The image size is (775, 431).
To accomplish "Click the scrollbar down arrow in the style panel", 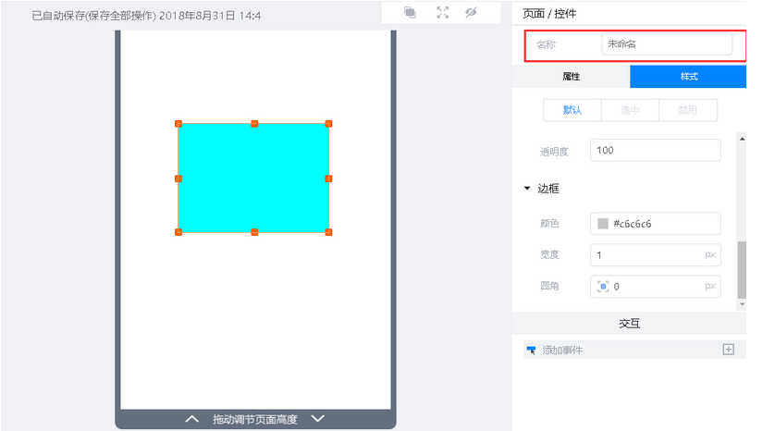I will tap(742, 304).
